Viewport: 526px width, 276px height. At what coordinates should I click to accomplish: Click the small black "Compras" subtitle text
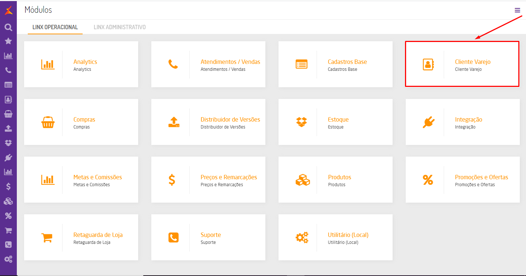82,127
